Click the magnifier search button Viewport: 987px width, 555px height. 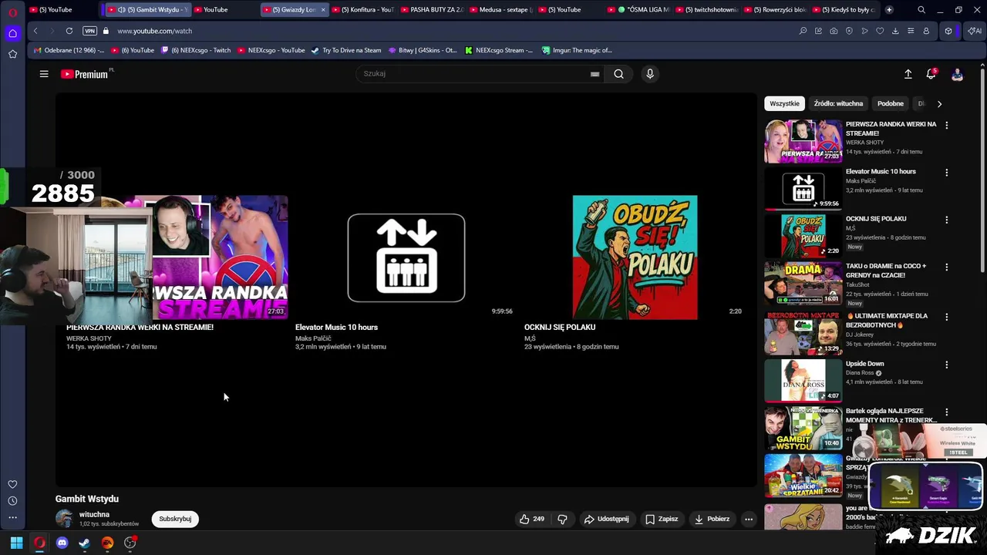(x=618, y=74)
